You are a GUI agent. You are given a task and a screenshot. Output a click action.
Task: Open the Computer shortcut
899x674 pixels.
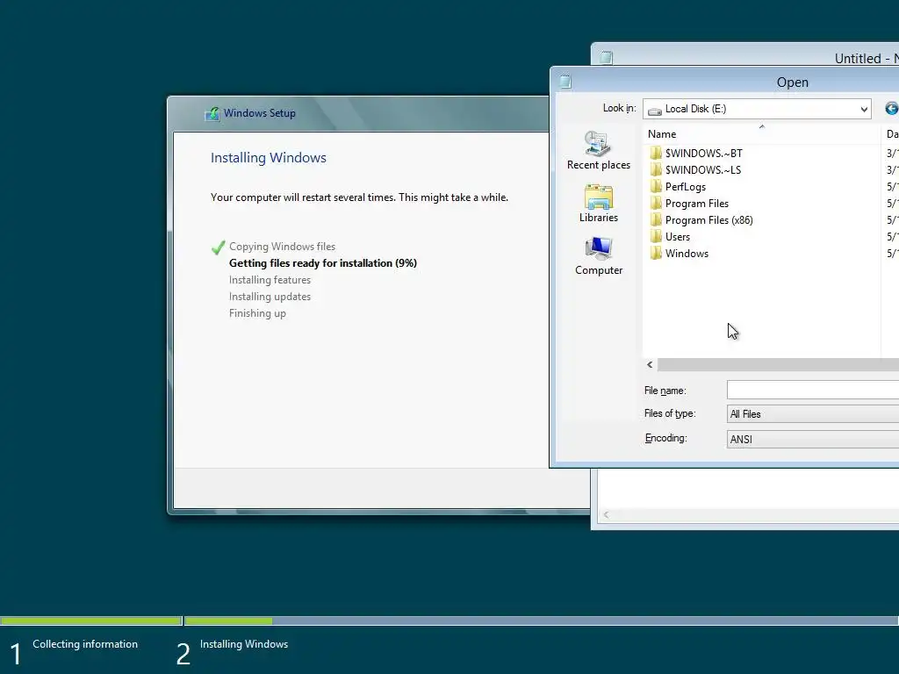tap(598, 256)
